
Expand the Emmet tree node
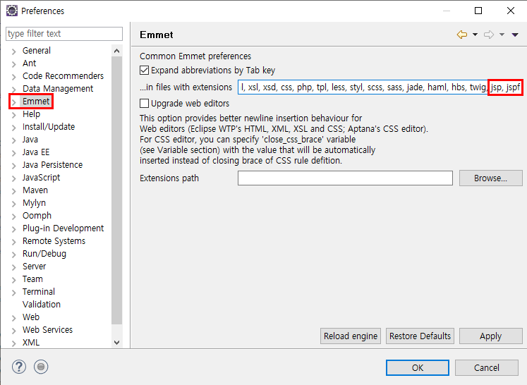click(14, 102)
